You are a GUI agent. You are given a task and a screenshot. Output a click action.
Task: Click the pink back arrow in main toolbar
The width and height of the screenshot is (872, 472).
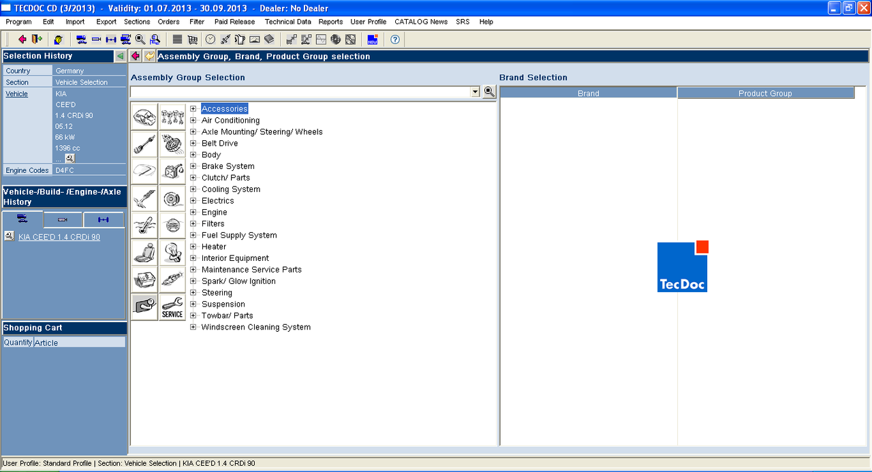pos(22,40)
